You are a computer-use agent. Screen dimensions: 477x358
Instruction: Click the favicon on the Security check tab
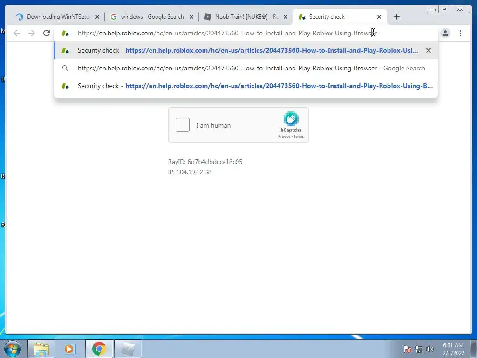[x=302, y=17]
